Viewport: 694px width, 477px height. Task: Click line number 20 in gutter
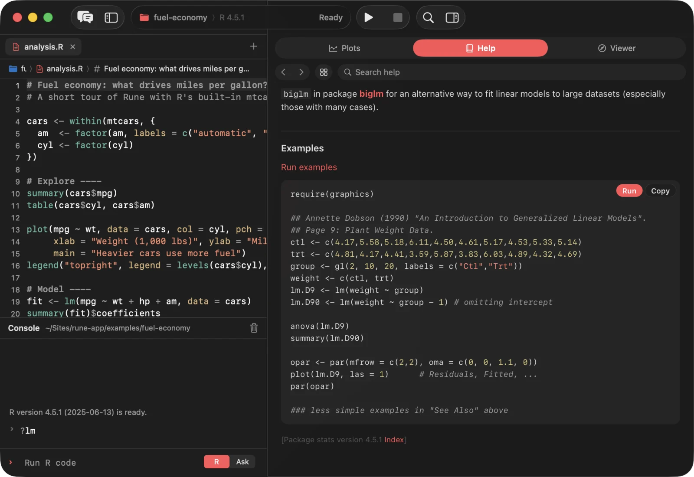[15, 314]
